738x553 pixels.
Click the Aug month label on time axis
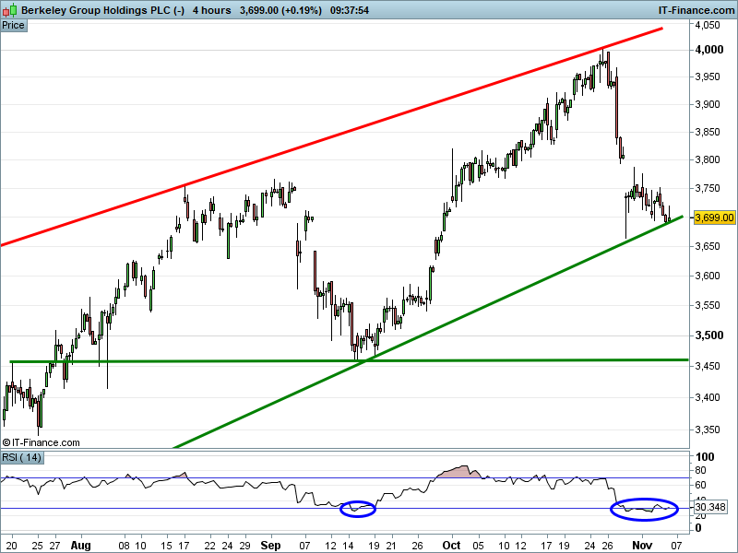80,546
